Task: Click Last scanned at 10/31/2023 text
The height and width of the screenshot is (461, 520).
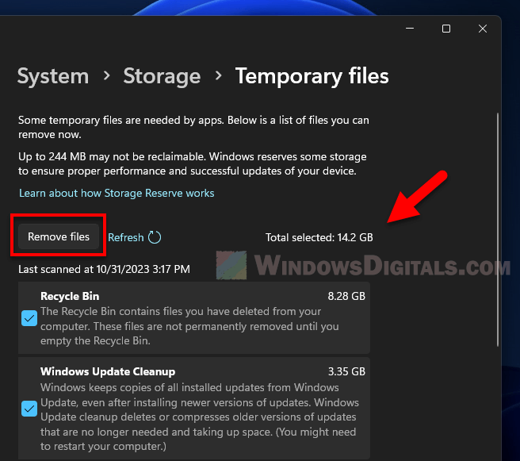Action: coord(104,269)
